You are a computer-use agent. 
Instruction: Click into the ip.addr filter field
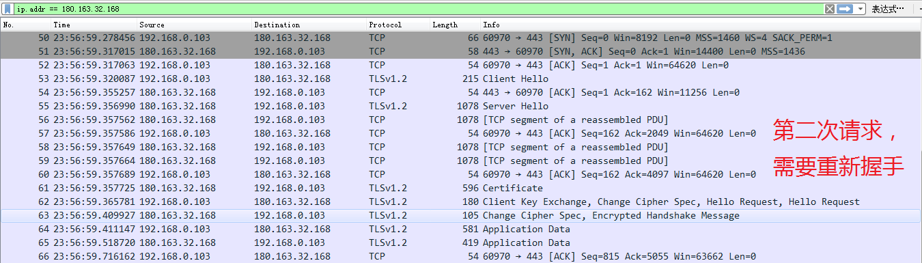click(418, 9)
